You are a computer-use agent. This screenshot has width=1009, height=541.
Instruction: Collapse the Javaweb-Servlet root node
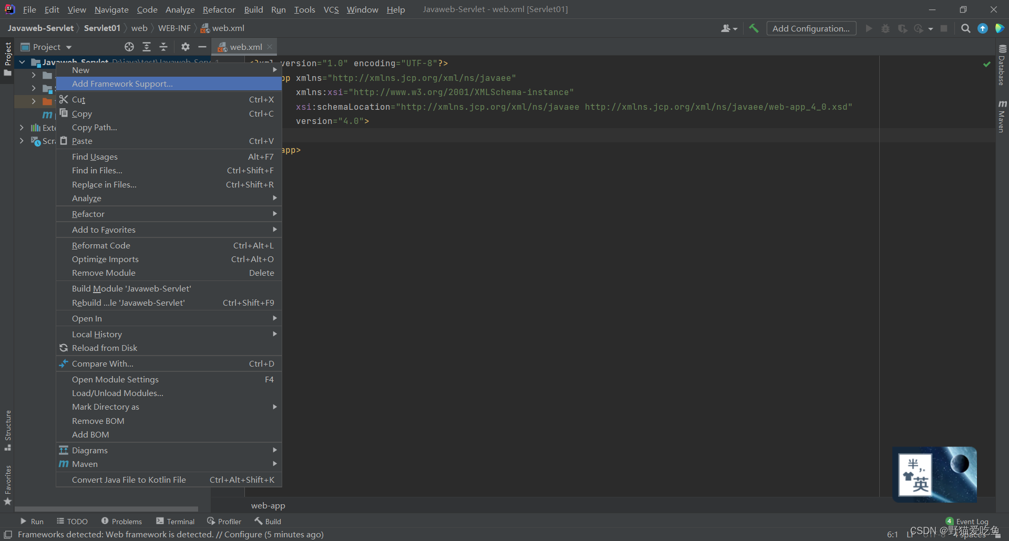[22, 62]
